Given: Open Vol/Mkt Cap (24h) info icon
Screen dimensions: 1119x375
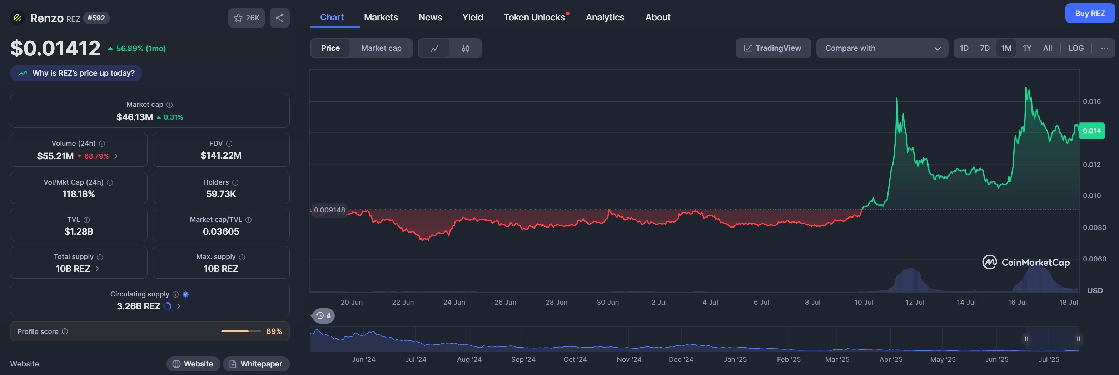Looking at the screenshot, I should tap(110, 183).
